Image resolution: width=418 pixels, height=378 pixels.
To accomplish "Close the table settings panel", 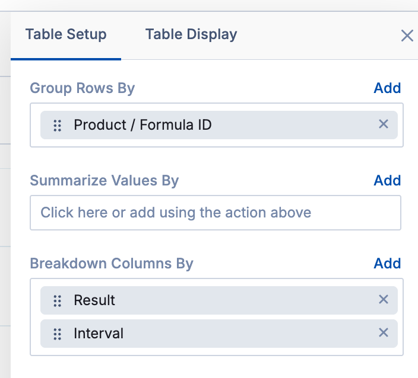I will [407, 36].
